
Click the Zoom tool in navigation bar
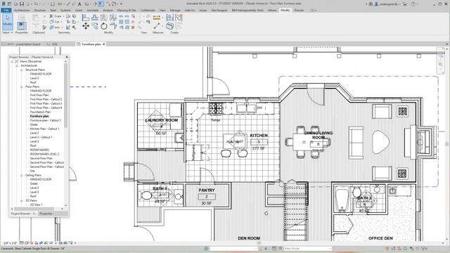coord(441,64)
